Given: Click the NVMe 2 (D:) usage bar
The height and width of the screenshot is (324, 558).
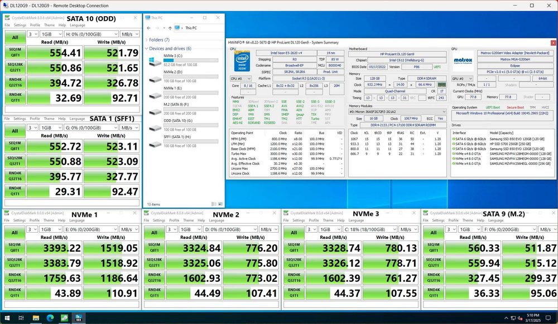Looking at the screenshot, I should click(191, 77).
